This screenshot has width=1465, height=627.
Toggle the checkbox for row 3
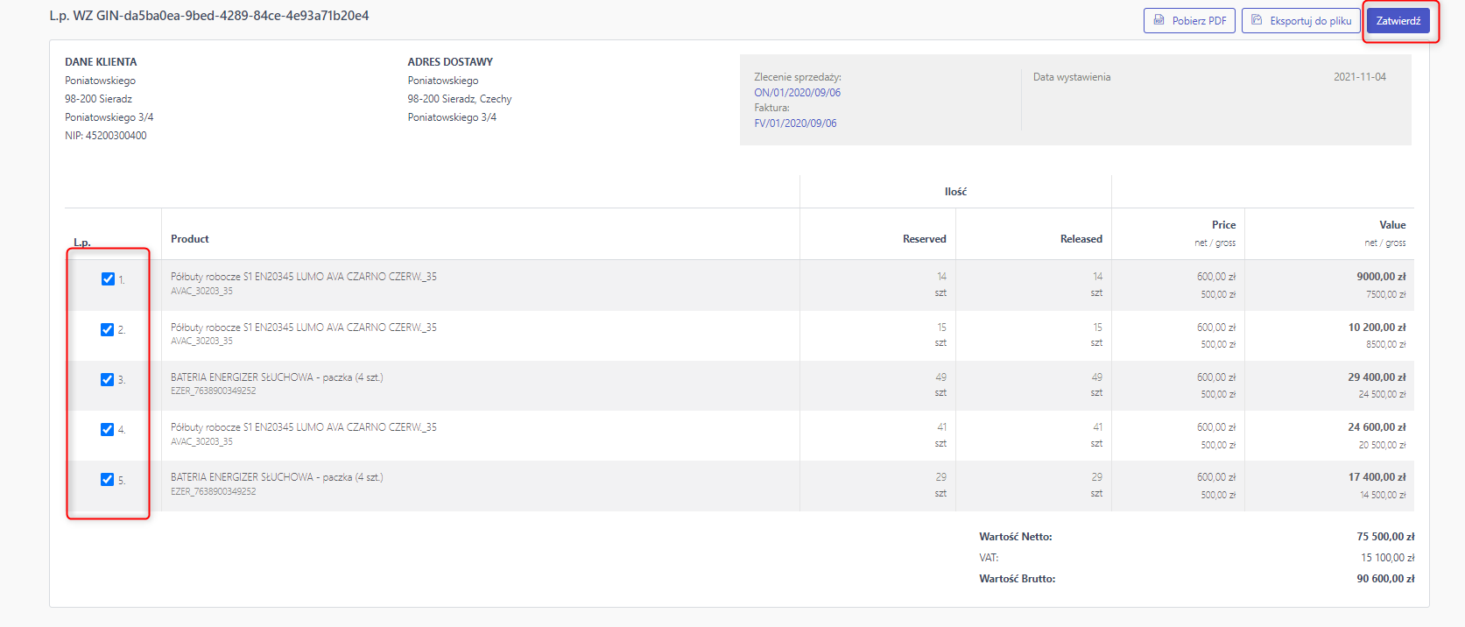pyautogui.click(x=108, y=379)
